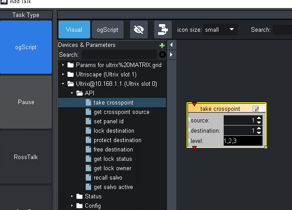This screenshot has width=292, height=210.
Task: Click document icon beside take crosspoint
Action: click(x=88, y=102)
